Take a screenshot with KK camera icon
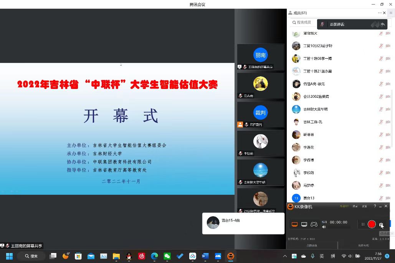 381,225
